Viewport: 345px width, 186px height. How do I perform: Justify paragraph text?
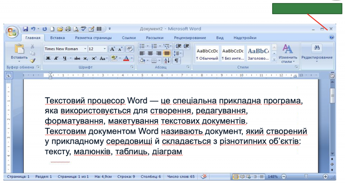[x=167, y=53]
